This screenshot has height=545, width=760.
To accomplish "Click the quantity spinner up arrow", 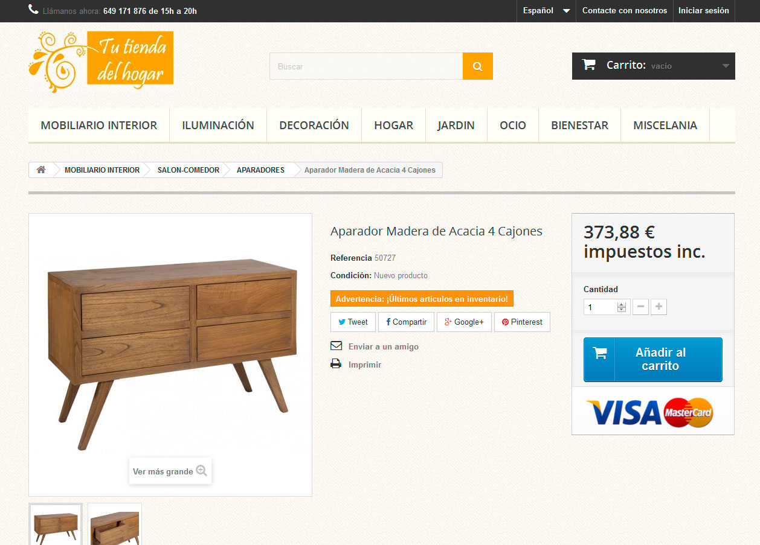I will tap(622, 304).
